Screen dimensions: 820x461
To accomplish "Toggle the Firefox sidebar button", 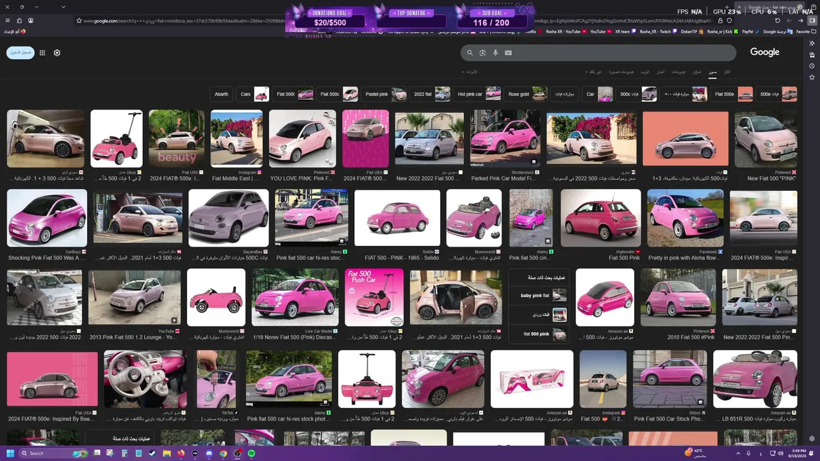I will tap(812, 20).
